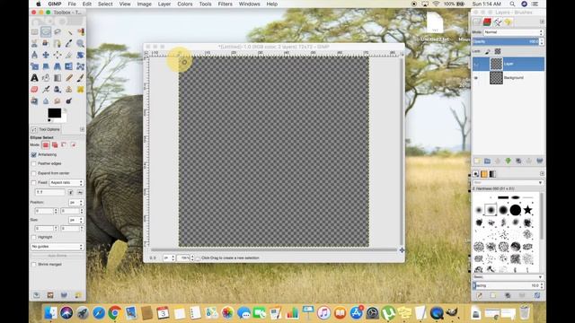Select the Scissors Select tool
Viewport: 575px width, 323px height.
(x=34, y=44)
